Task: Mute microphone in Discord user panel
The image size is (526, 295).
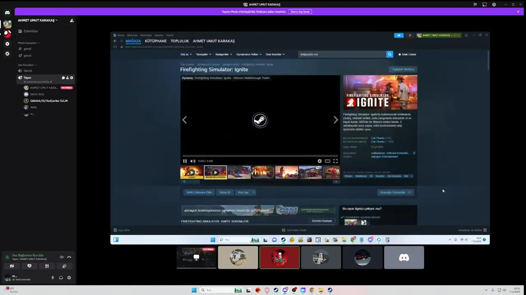Action: click(x=53, y=278)
